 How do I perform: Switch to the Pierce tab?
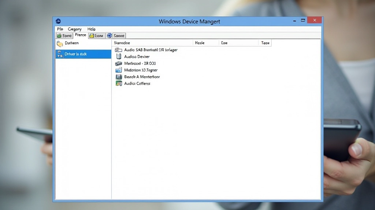tap(80, 35)
